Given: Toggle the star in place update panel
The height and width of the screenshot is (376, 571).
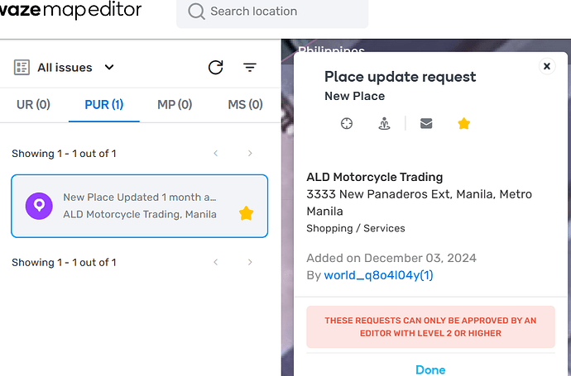Looking at the screenshot, I should pyautogui.click(x=463, y=124).
